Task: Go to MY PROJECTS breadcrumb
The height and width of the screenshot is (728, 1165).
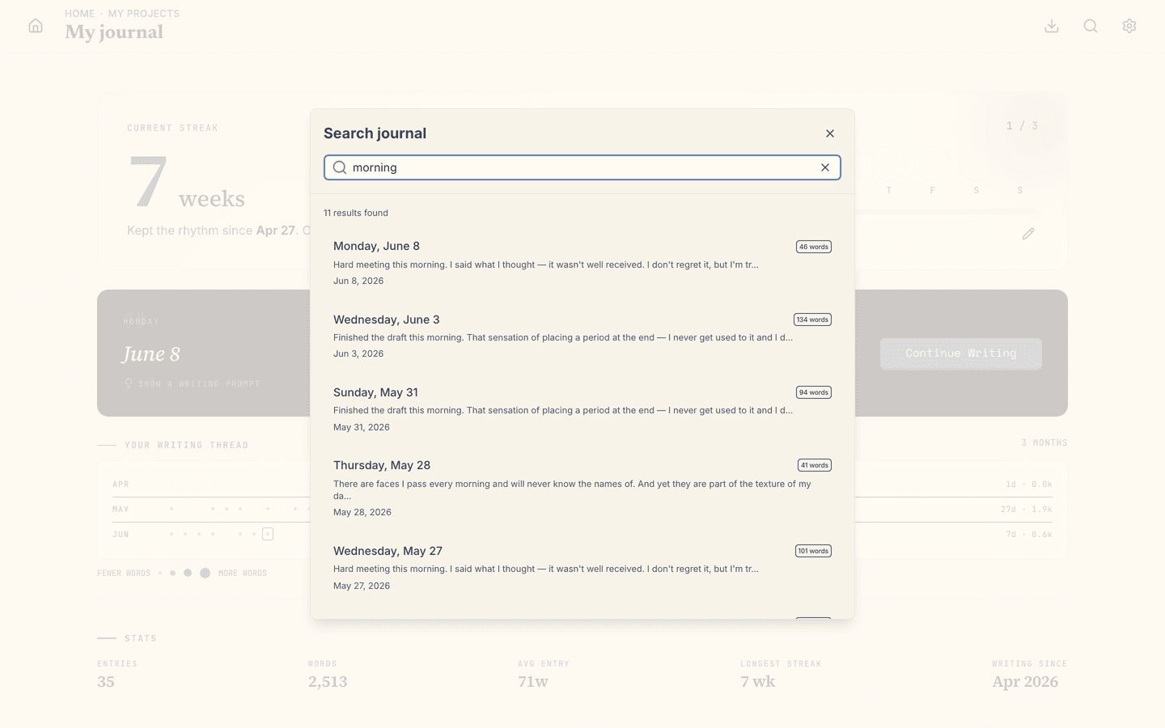Action: coord(144,14)
